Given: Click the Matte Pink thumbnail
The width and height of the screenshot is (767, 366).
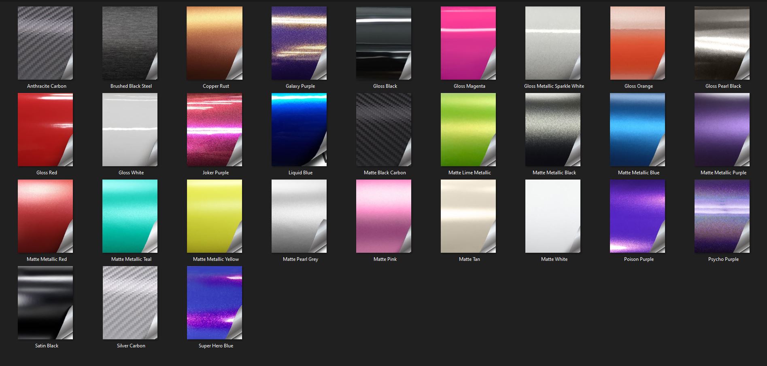Looking at the screenshot, I should pos(384,216).
